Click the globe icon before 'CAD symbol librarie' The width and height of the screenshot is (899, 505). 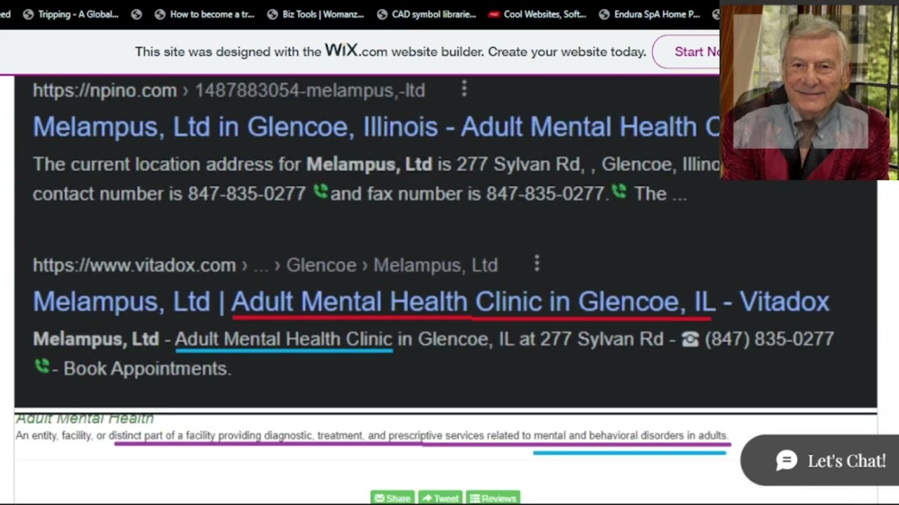pyautogui.click(x=382, y=14)
